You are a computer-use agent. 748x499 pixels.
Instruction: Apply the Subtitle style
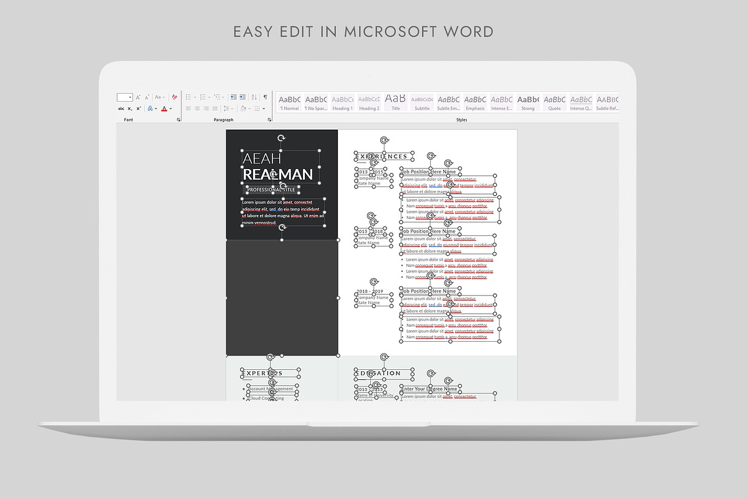422,102
